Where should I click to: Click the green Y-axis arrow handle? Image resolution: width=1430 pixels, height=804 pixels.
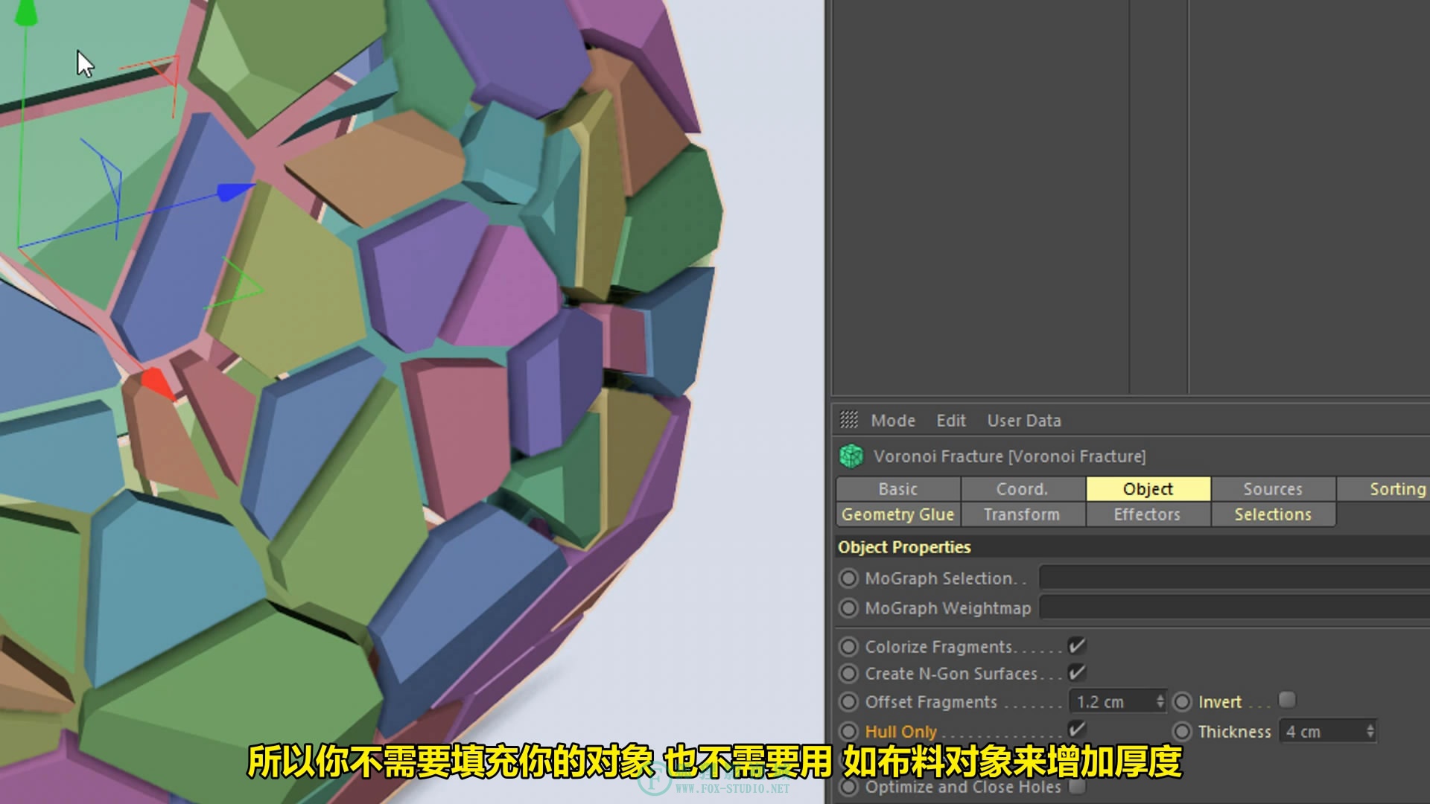tap(26, 12)
